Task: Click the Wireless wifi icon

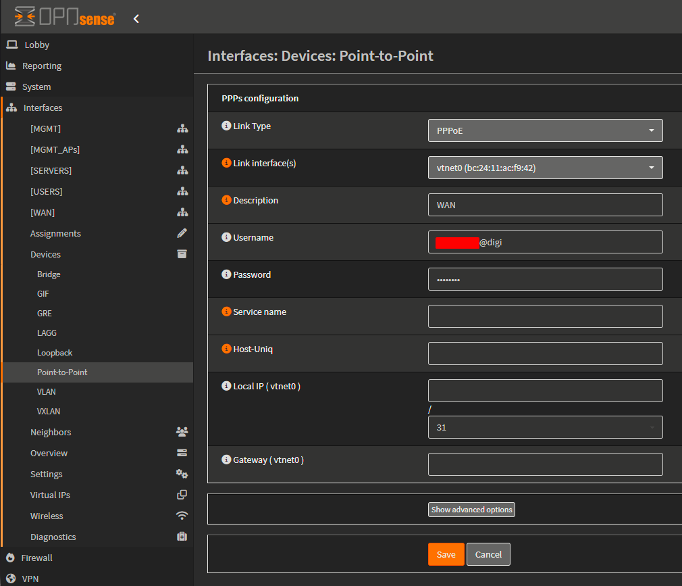Action: [182, 516]
